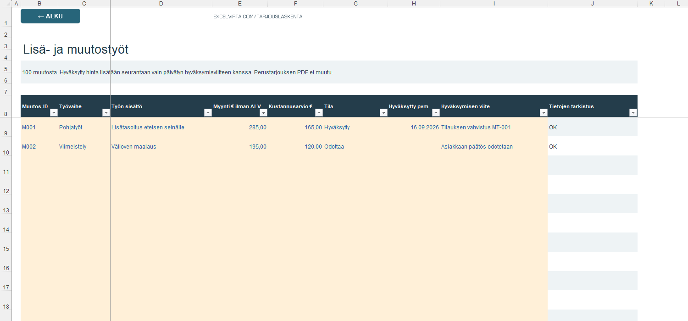Select column I header
The height and width of the screenshot is (321, 688).
[x=494, y=4]
